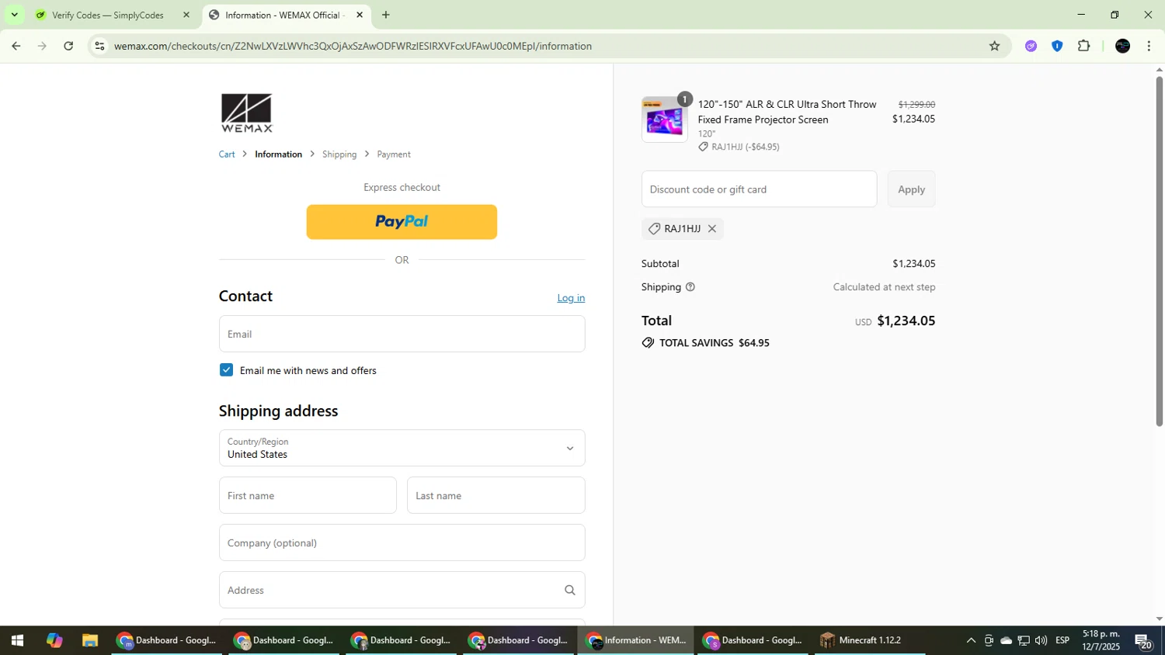Click the page vertical scrollbar
This screenshot has height=655, width=1165.
(1159, 251)
